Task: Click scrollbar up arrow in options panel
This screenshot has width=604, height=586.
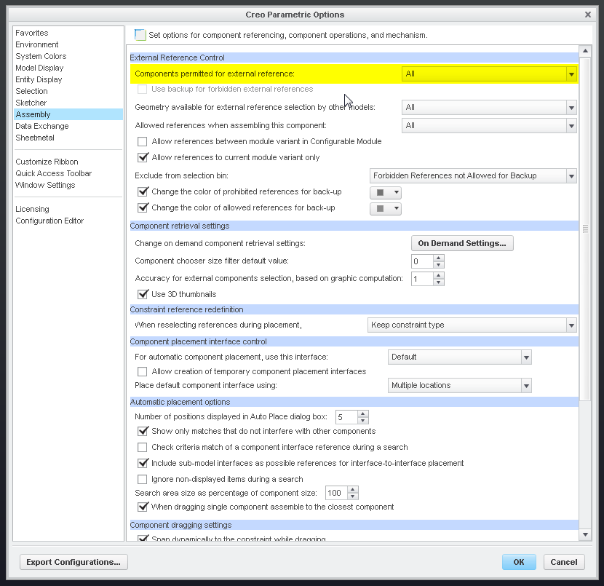Action: [x=585, y=51]
